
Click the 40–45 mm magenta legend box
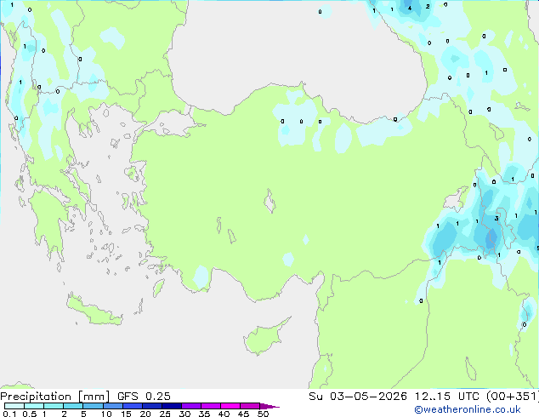[230, 406]
